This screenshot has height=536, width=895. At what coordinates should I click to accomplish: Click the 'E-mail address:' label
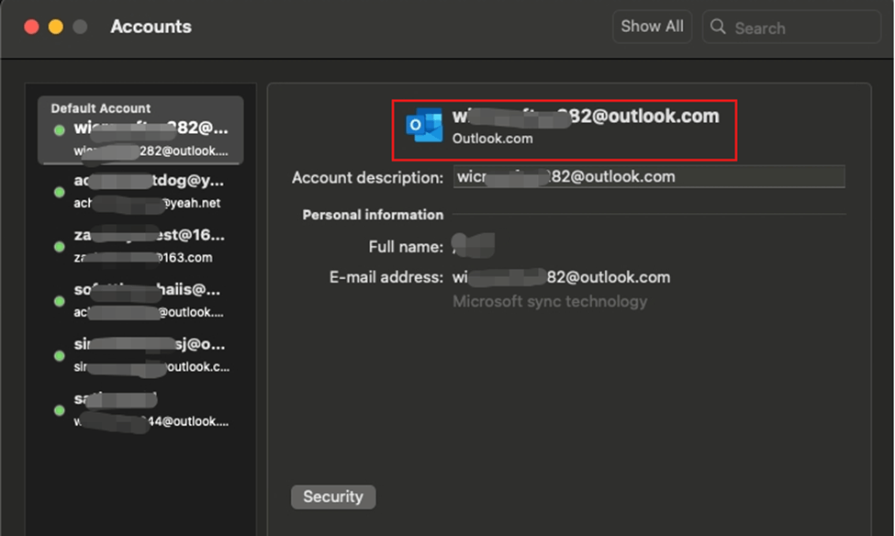click(386, 277)
